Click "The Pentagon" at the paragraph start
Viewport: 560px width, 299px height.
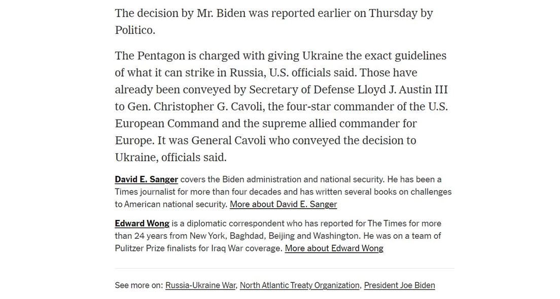click(x=149, y=56)
